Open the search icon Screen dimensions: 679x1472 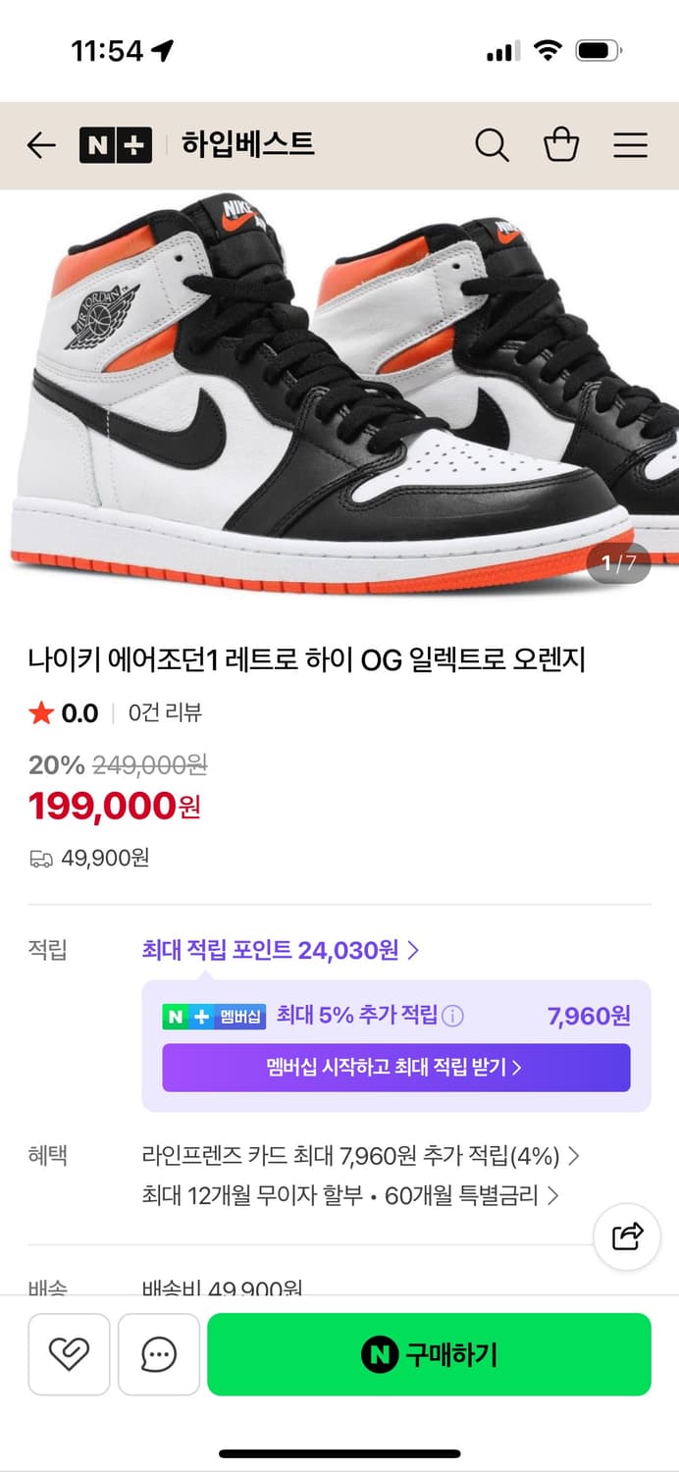coord(492,144)
